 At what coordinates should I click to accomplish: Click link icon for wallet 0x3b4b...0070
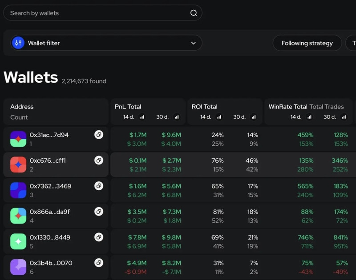99,263
